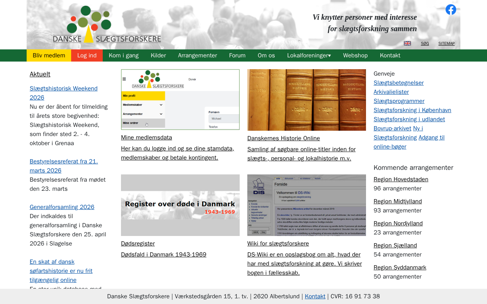The image size is (487, 304).
Task: Click the Register over døde banner image
Action: pos(180,205)
